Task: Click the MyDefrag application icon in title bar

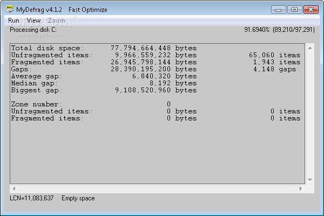Action: [9, 9]
